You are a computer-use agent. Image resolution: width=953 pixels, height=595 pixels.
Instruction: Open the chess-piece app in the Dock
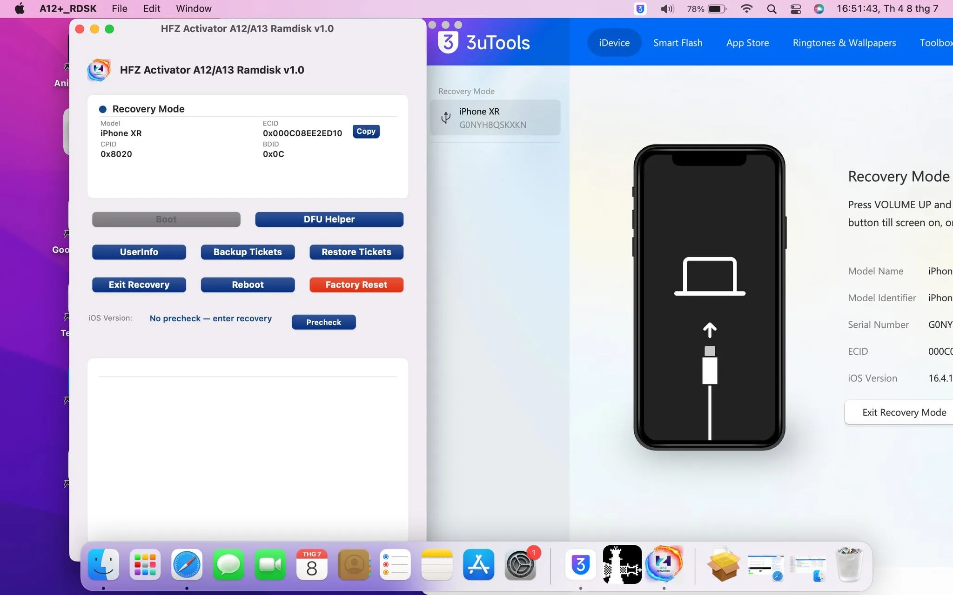tap(622, 564)
